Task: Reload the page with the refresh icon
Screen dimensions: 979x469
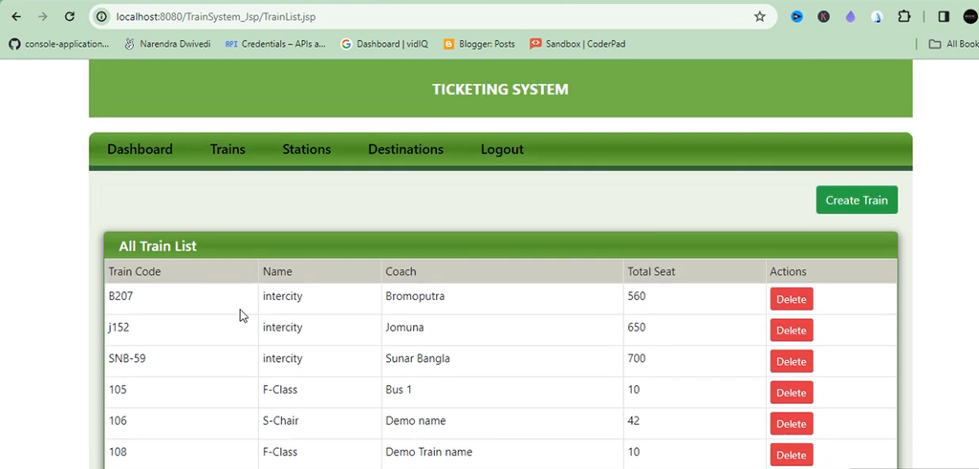Action: (x=70, y=17)
